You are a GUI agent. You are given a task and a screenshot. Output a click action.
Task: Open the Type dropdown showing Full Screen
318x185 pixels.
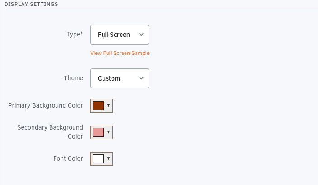120,35
